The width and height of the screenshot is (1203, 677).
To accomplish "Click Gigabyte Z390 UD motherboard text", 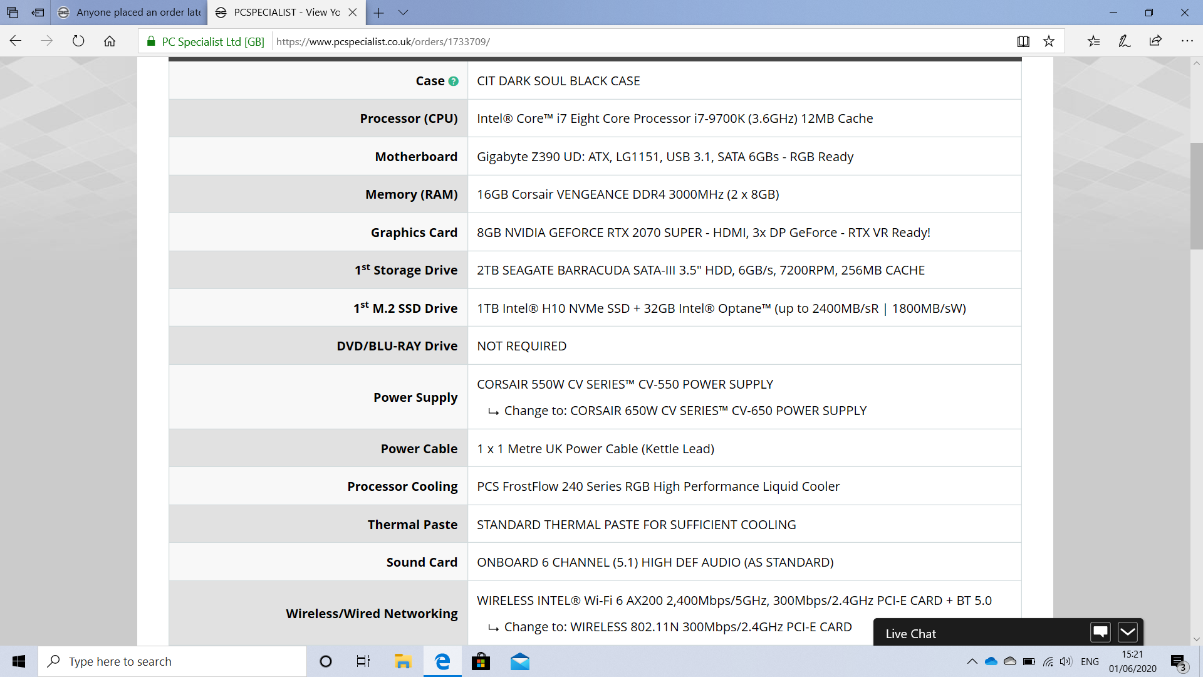I will pyautogui.click(x=665, y=157).
